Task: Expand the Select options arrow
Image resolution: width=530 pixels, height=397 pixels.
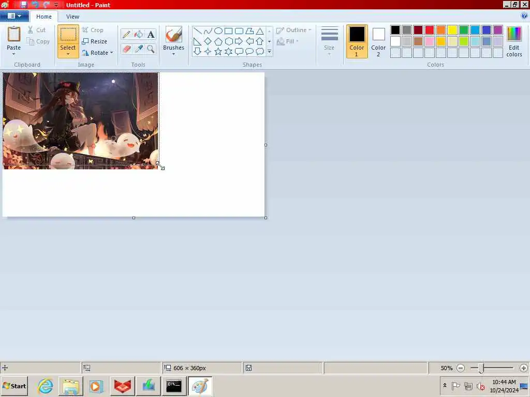Action: tap(68, 54)
